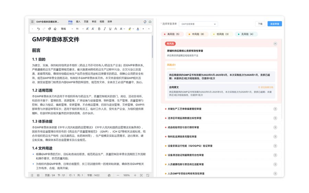Viewport: 309px width, 193px height.
Task: Switch to the 审阅 tab
Action: click(x=94, y=22)
